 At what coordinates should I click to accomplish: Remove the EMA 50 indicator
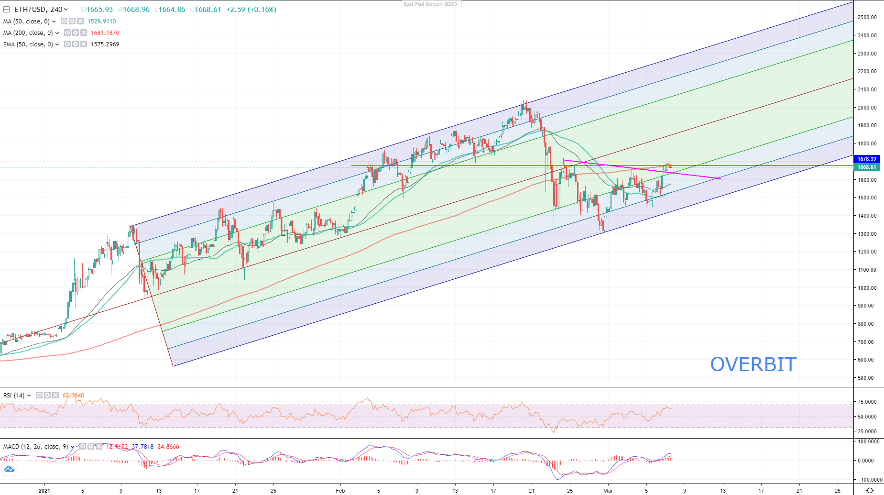[x=84, y=44]
